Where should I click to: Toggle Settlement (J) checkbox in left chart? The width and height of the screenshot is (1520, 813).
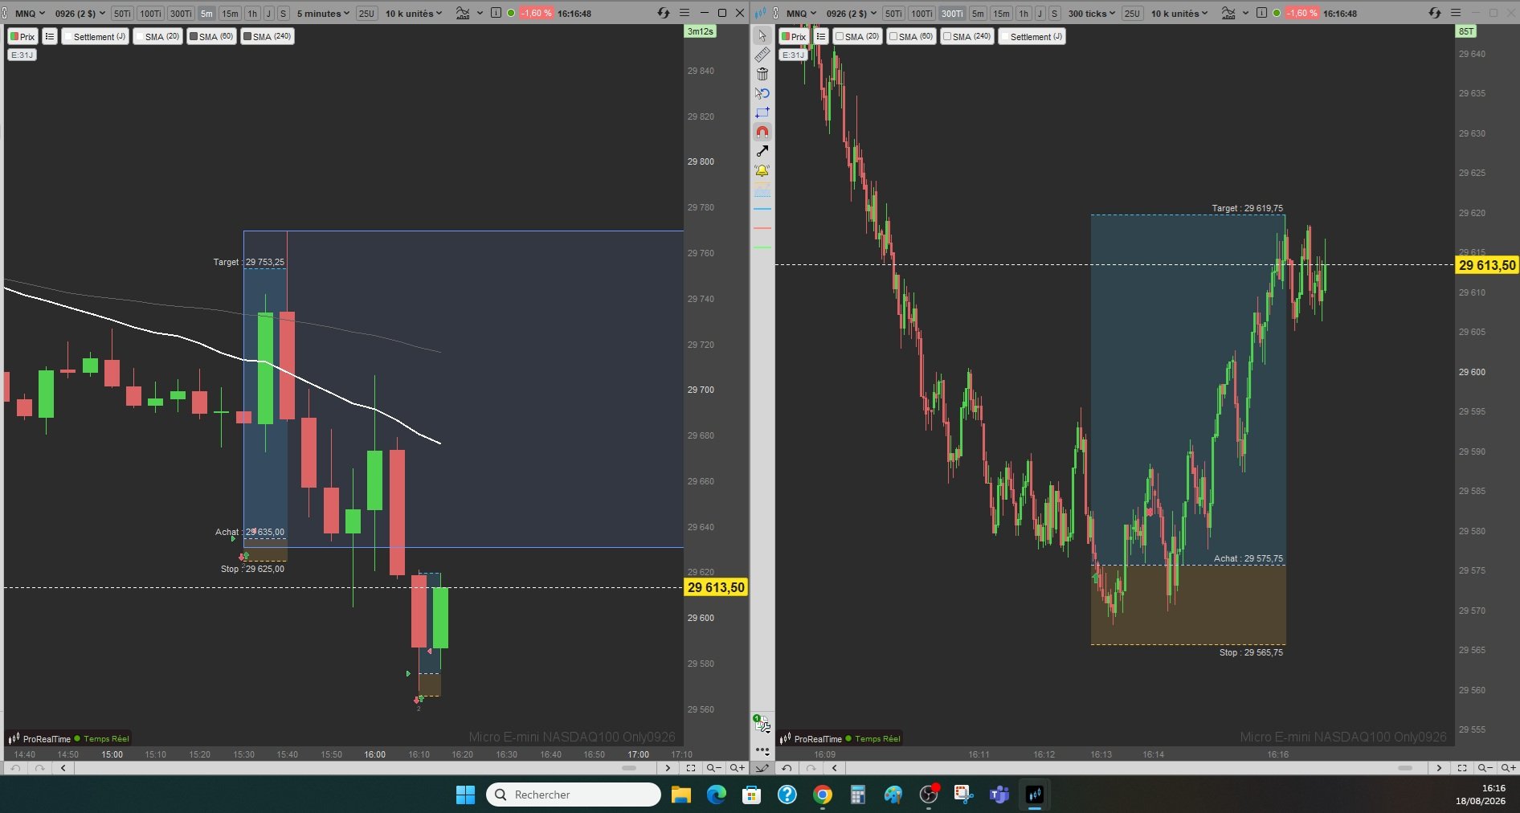[68, 36]
